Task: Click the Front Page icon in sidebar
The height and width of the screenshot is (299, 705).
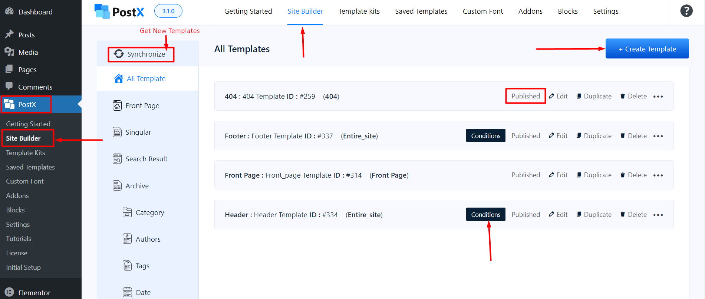Action: point(117,105)
